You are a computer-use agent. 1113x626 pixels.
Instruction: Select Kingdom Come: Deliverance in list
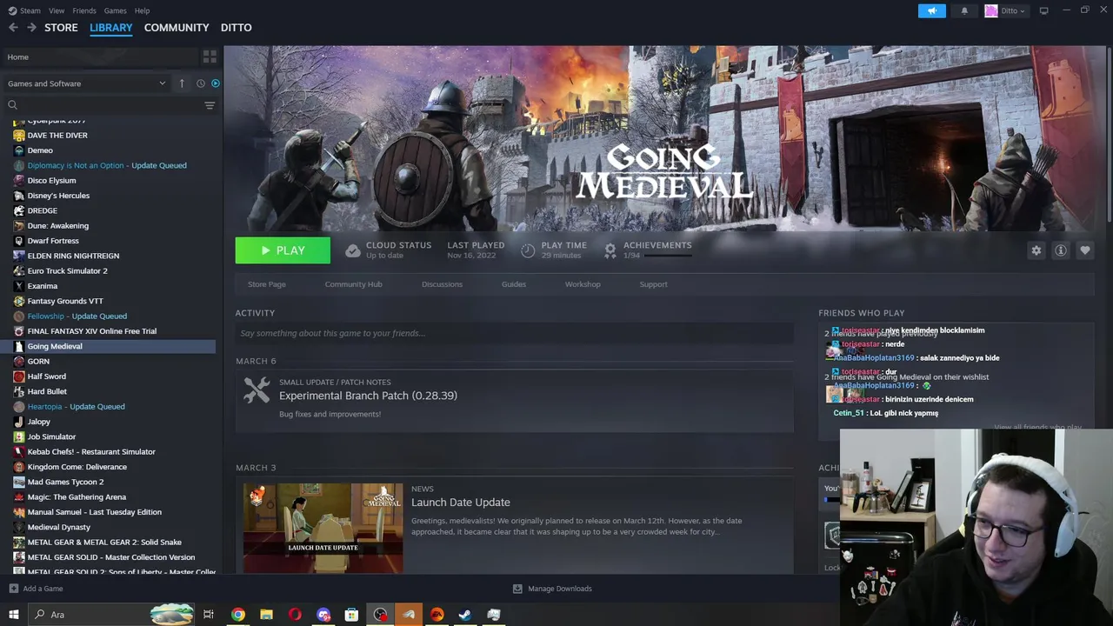[77, 467]
